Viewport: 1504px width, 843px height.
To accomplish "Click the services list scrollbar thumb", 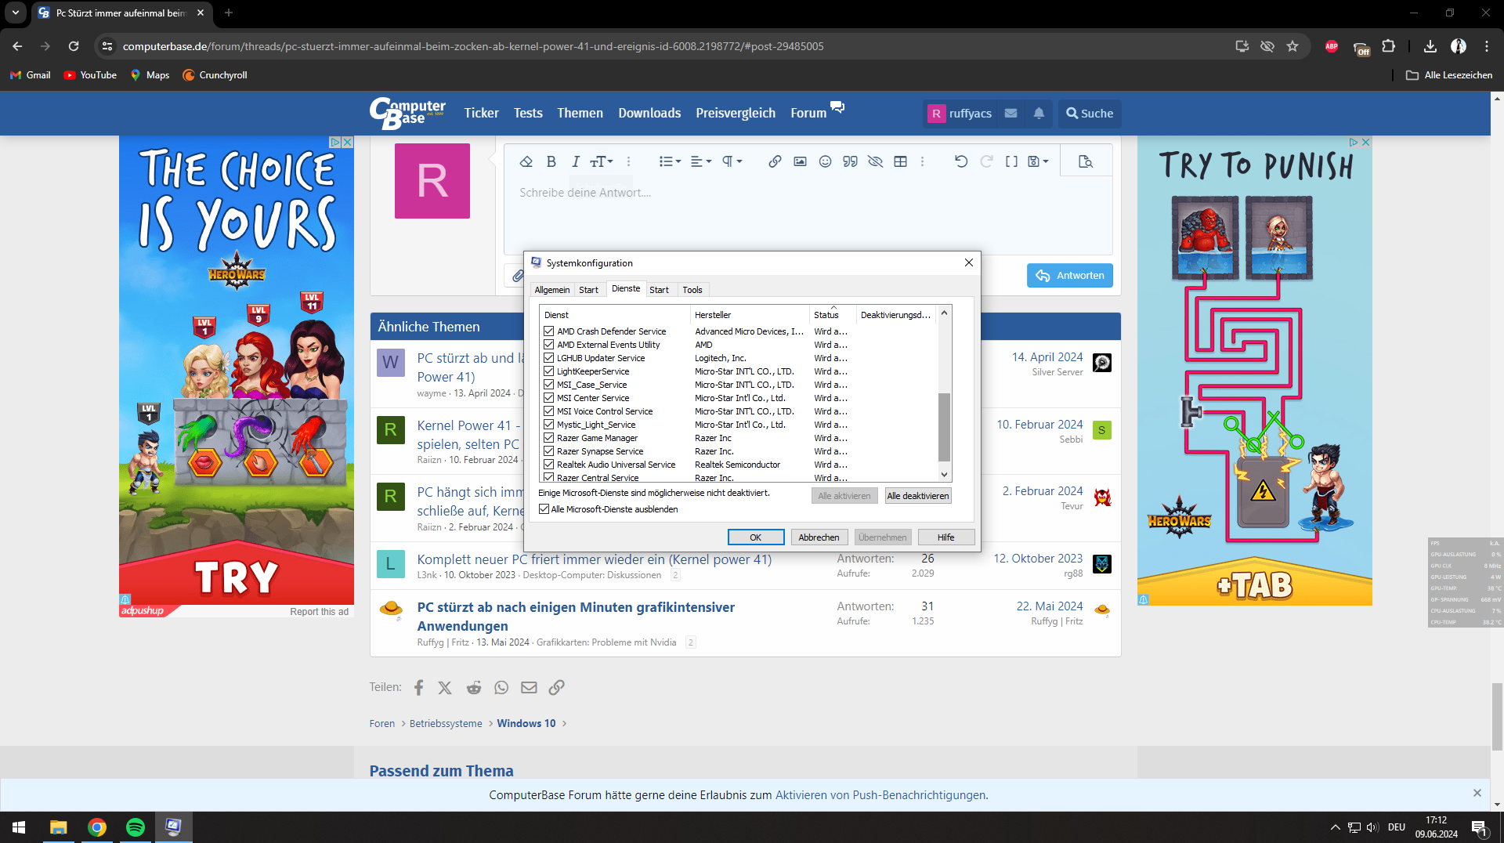I will (944, 427).
